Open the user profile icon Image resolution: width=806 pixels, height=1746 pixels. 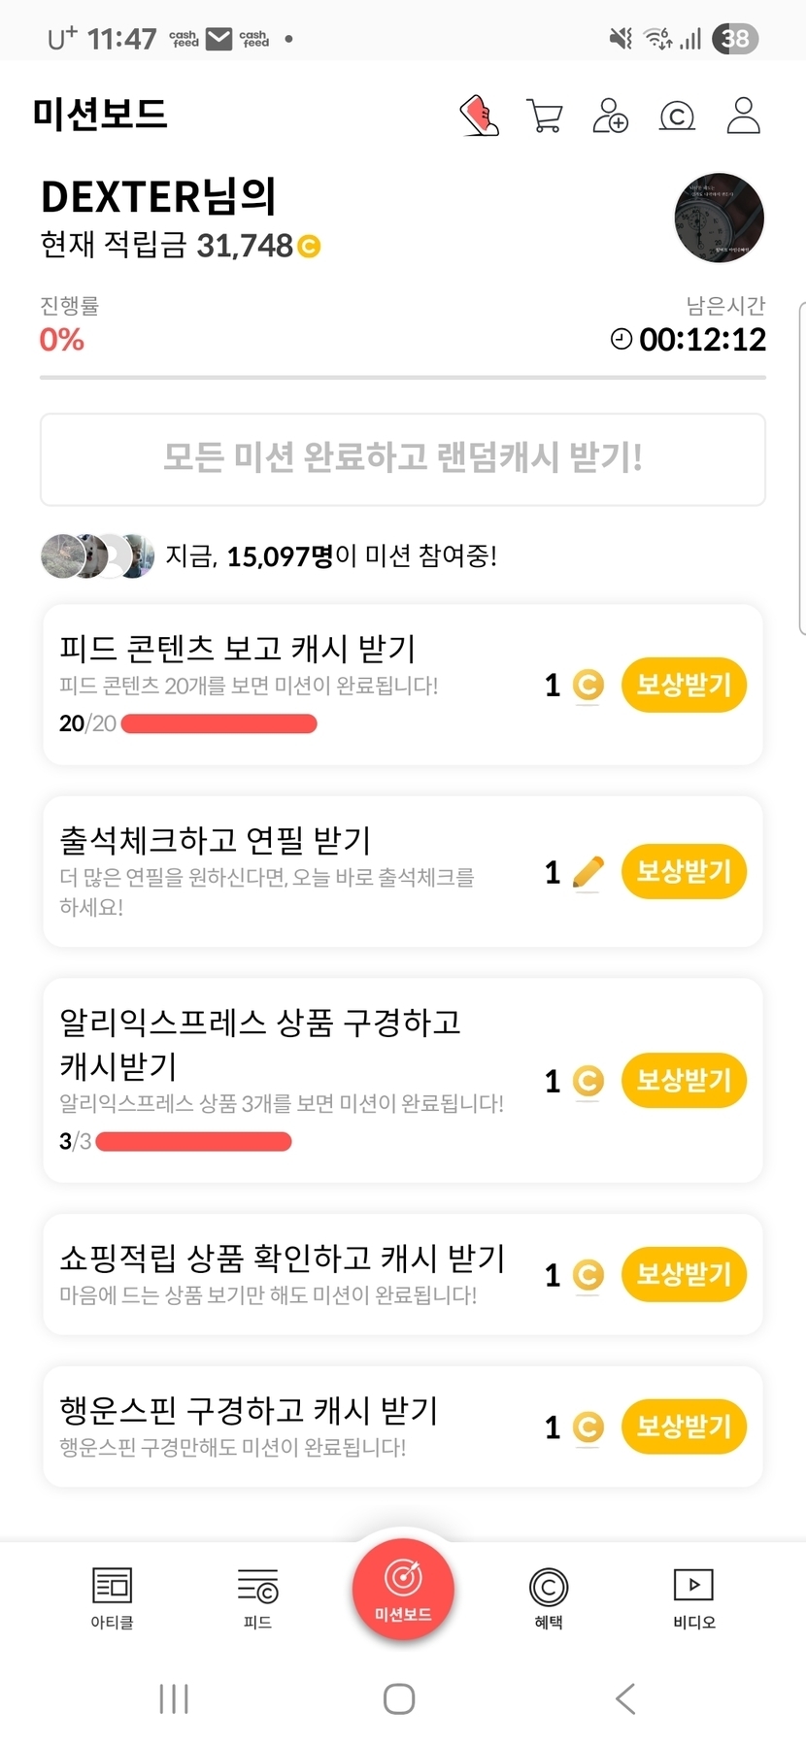click(x=744, y=116)
